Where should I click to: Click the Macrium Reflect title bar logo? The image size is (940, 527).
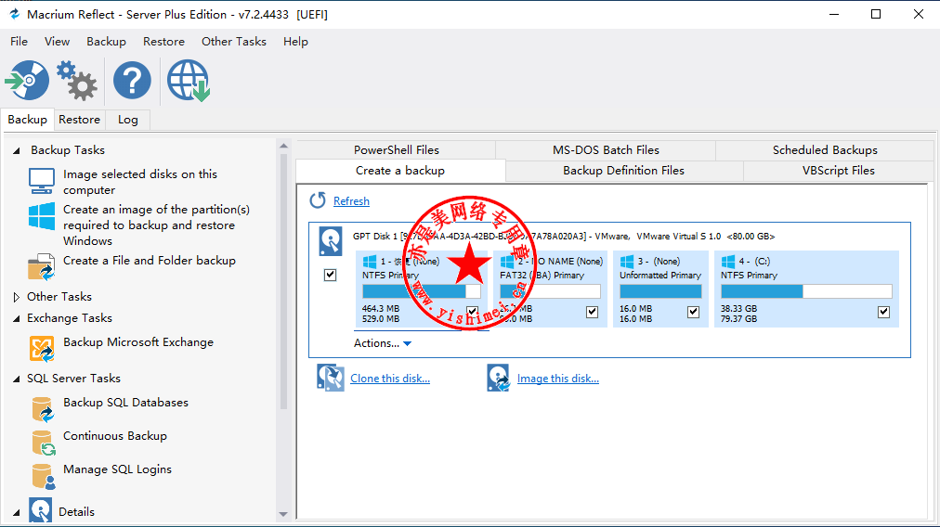coord(14,14)
